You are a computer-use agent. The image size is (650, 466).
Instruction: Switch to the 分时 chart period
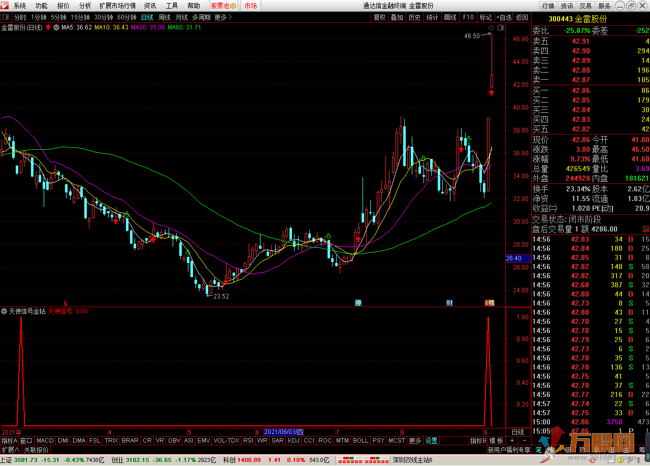click(20, 17)
